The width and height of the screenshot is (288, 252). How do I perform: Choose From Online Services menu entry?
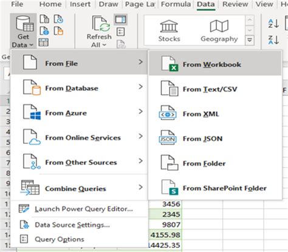coord(80,137)
